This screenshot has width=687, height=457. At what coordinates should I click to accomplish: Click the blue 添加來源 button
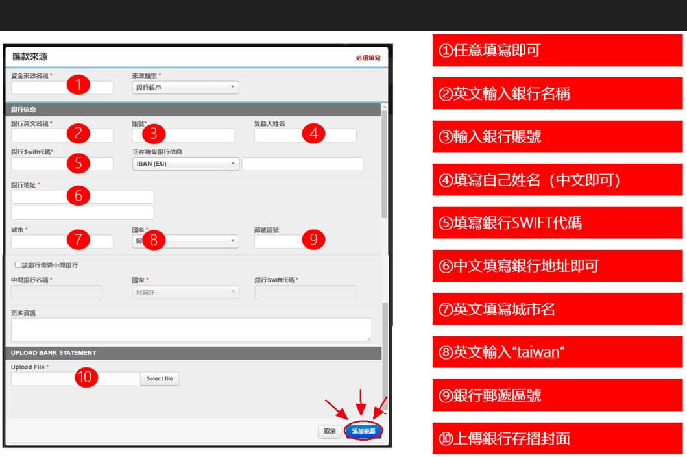pyautogui.click(x=364, y=431)
